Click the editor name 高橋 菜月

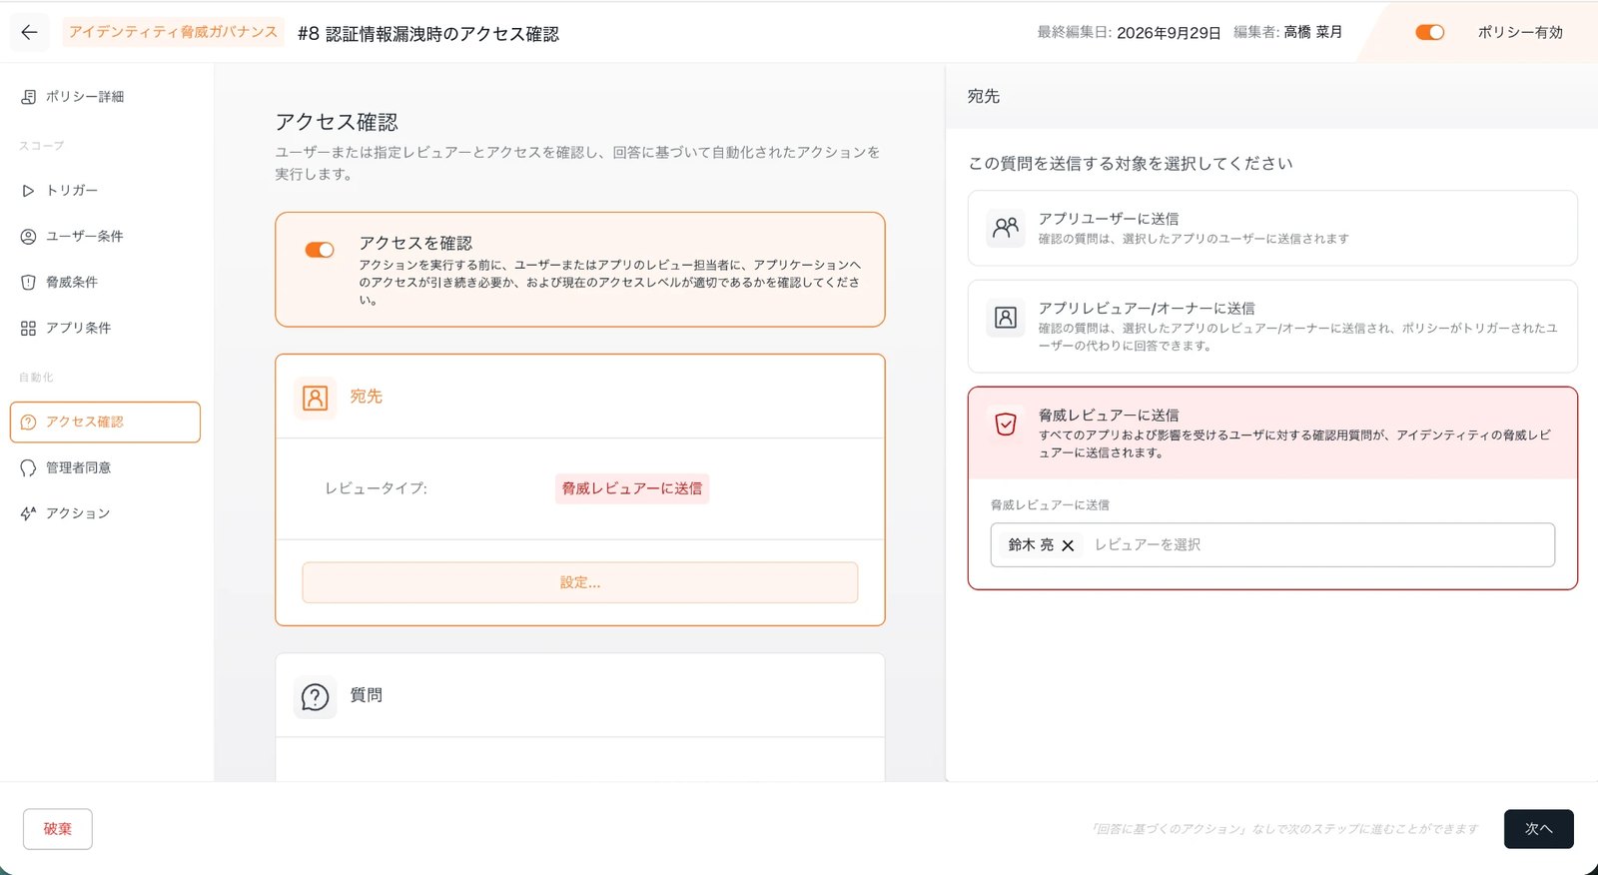point(1313,32)
